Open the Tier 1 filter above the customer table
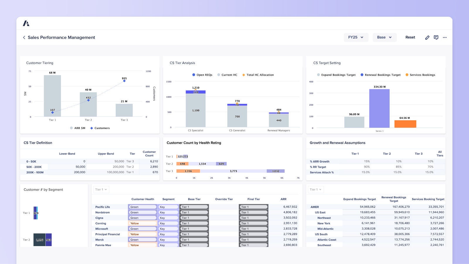 (101, 189)
